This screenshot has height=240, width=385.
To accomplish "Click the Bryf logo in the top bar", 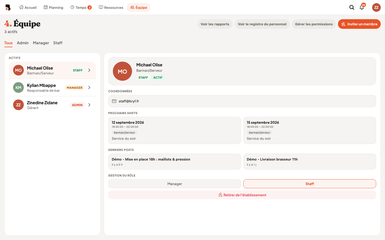I will (8, 7).
